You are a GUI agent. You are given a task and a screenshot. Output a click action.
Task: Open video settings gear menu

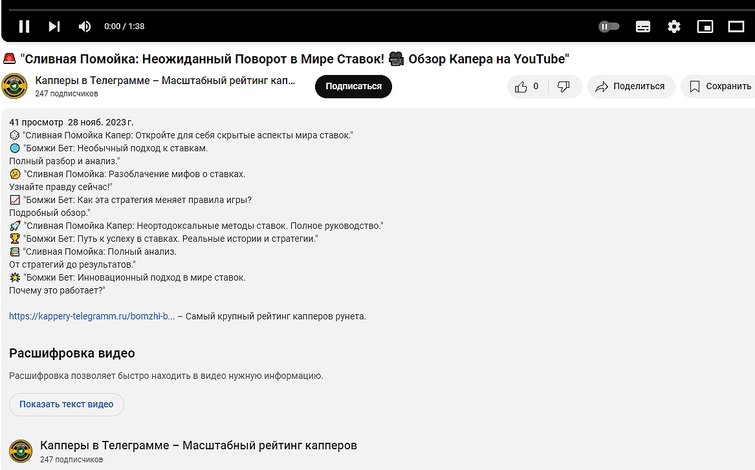click(x=674, y=27)
